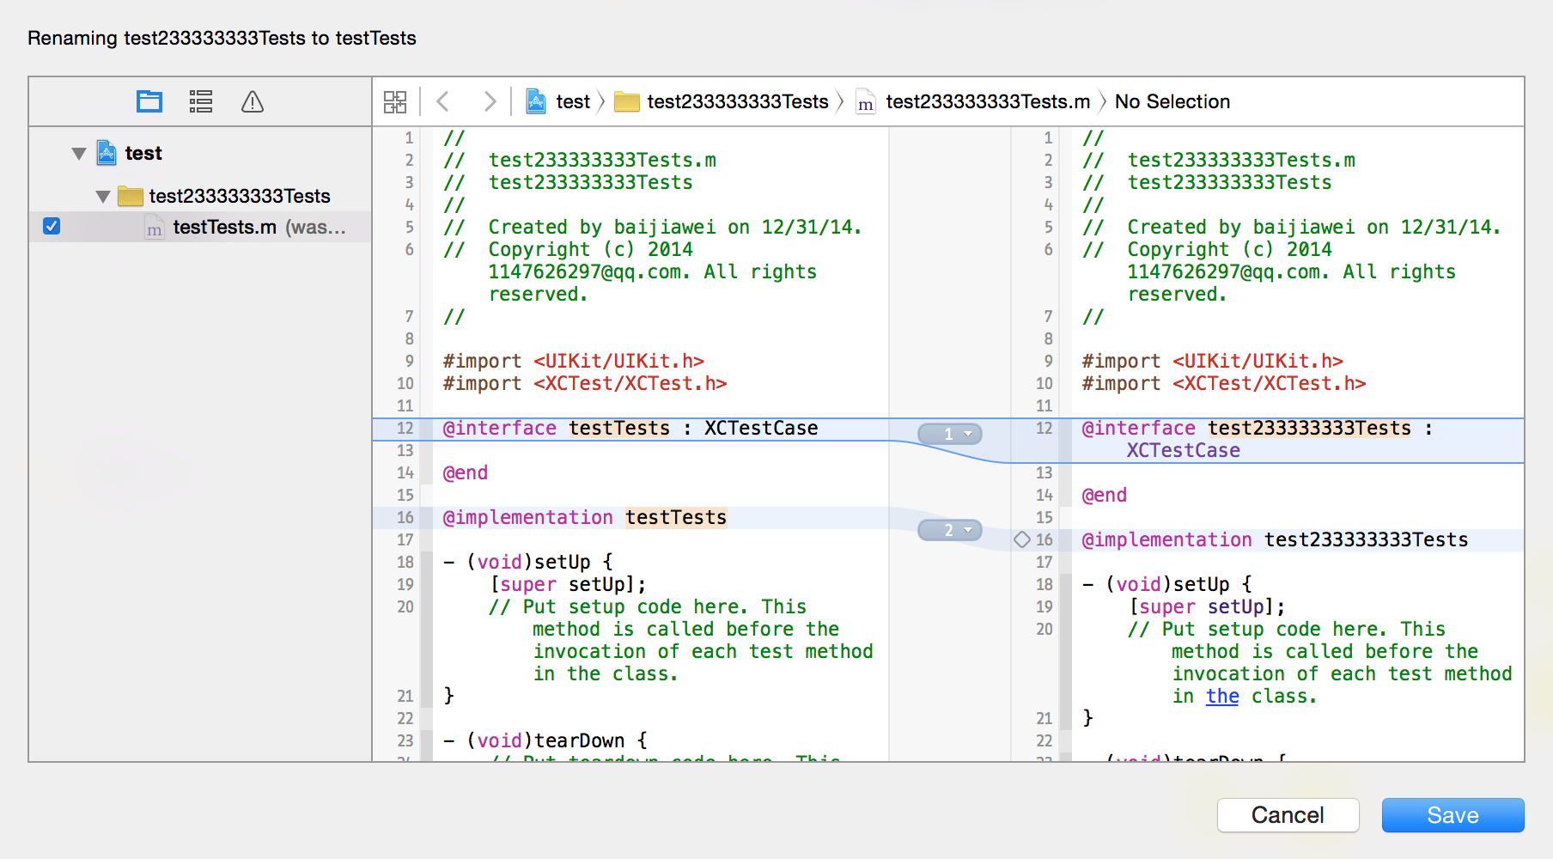Select the file view folder icon
The height and width of the screenshot is (859, 1553).
click(x=149, y=101)
